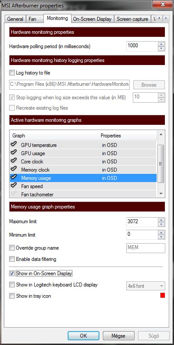
Task: Increase Minimum limit with up arrow
Action: point(161,232)
